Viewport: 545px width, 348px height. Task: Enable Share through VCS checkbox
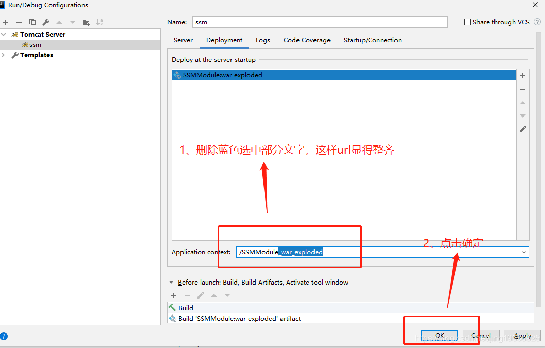tap(468, 22)
